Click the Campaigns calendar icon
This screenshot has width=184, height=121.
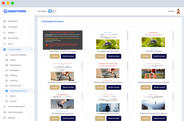tap(5, 27)
